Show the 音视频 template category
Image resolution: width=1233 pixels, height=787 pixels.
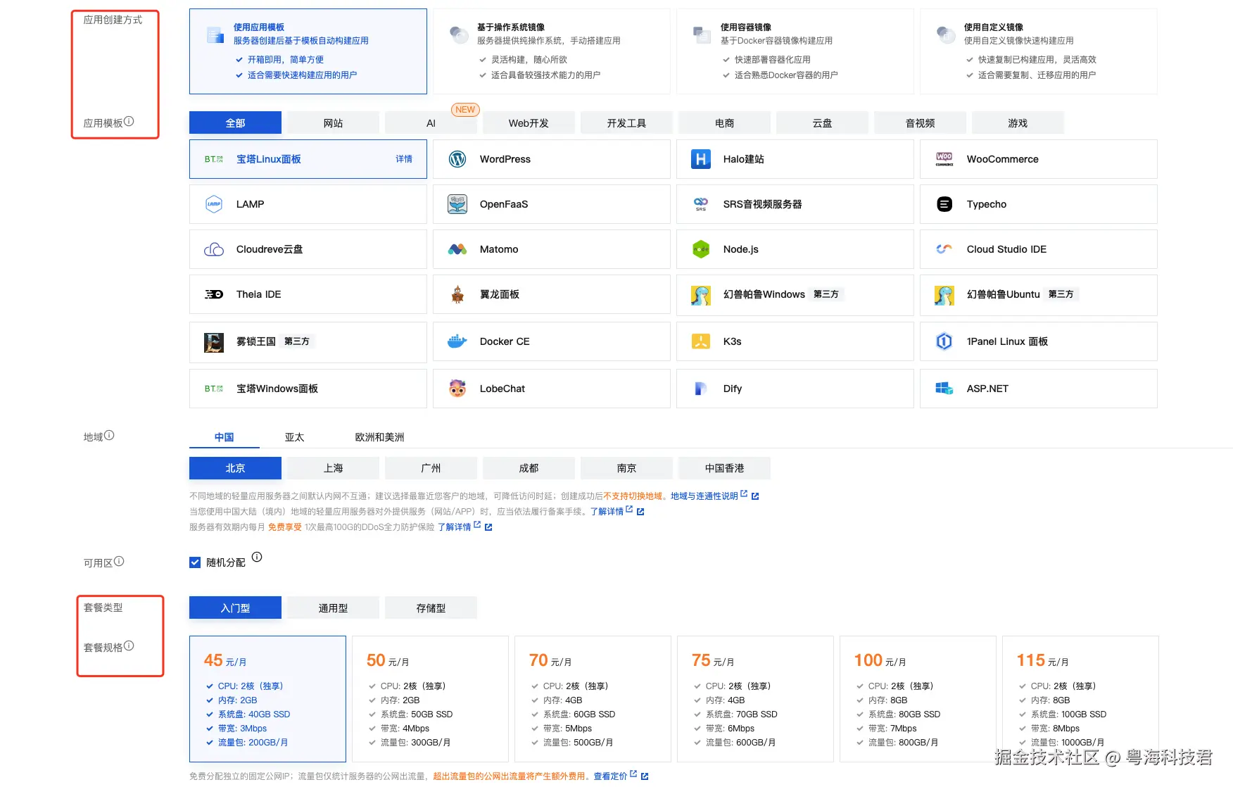coord(920,122)
